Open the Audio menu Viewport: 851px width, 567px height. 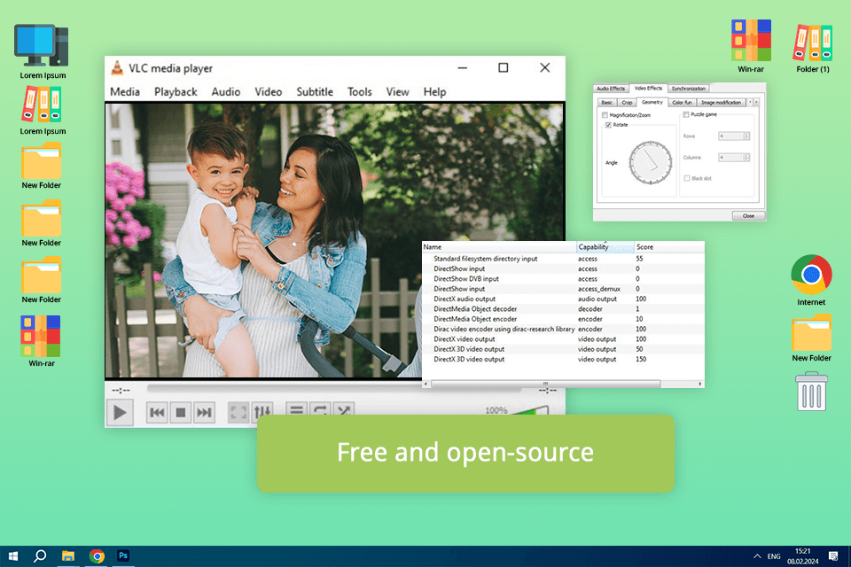[x=226, y=92]
